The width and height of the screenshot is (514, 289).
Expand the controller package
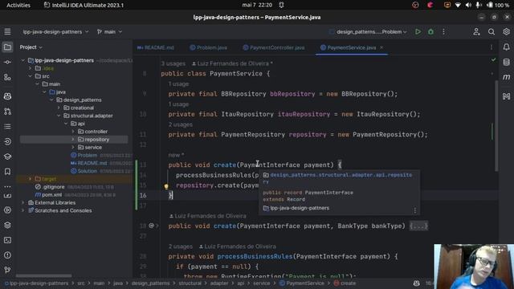click(73, 132)
